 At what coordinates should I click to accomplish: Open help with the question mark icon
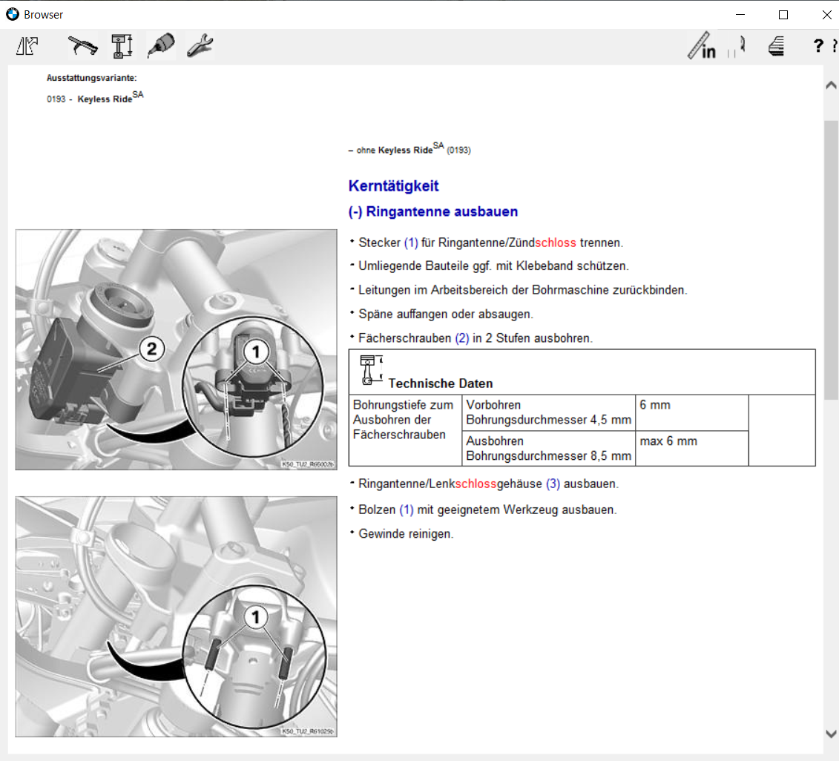click(x=817, y=46)
